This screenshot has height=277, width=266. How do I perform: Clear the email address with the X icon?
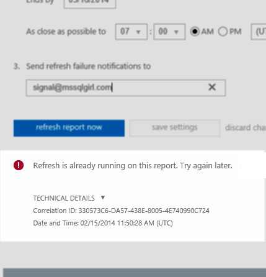[212, 87]
